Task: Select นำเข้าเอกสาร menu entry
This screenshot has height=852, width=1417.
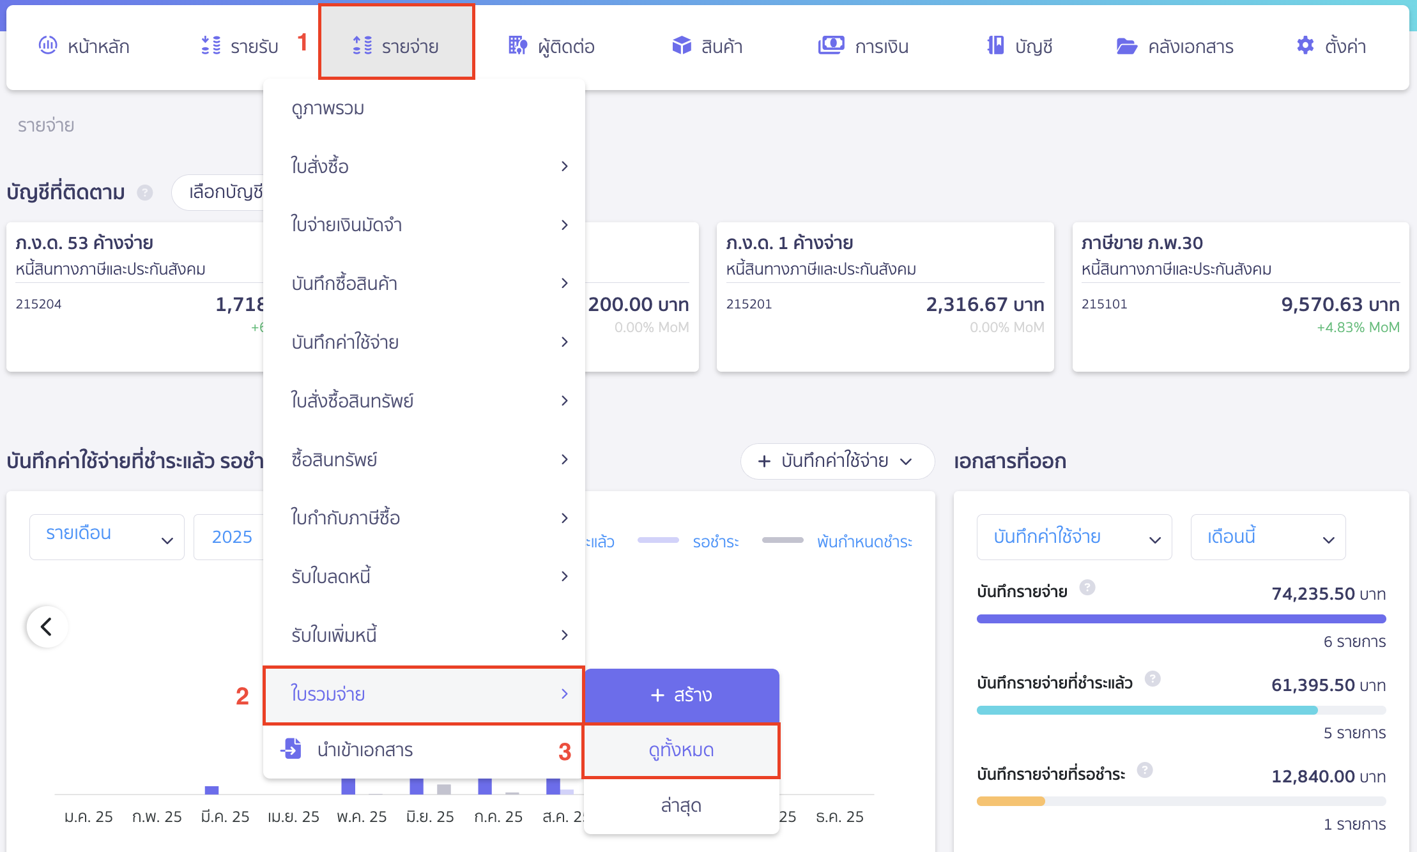Action: pos(424,750)
